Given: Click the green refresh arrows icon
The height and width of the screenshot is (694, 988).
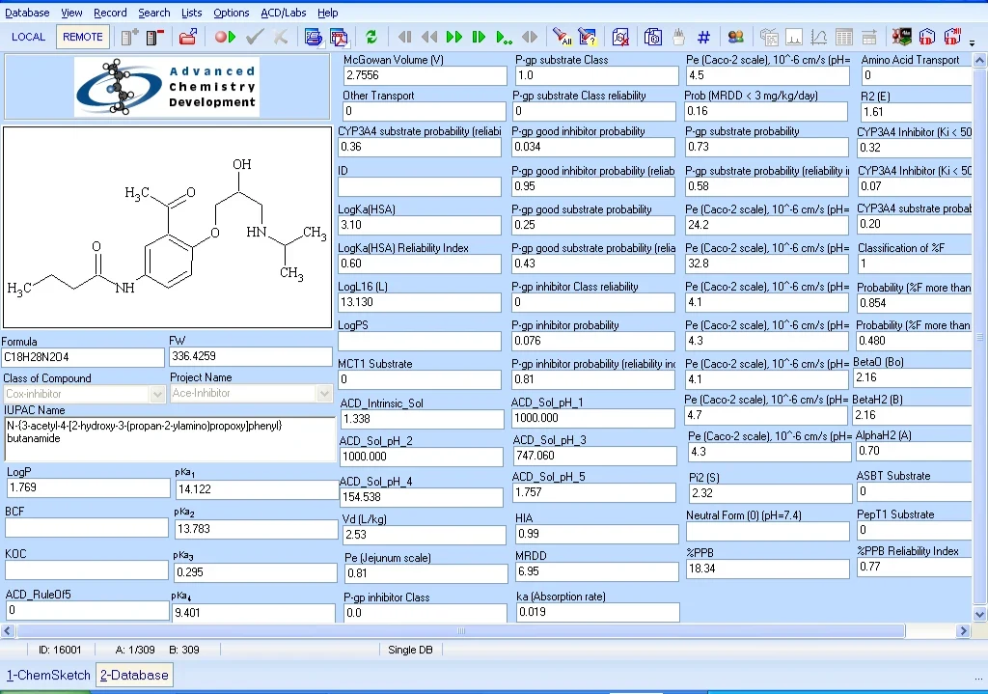Looking at the screenshot, I should 371,38.
